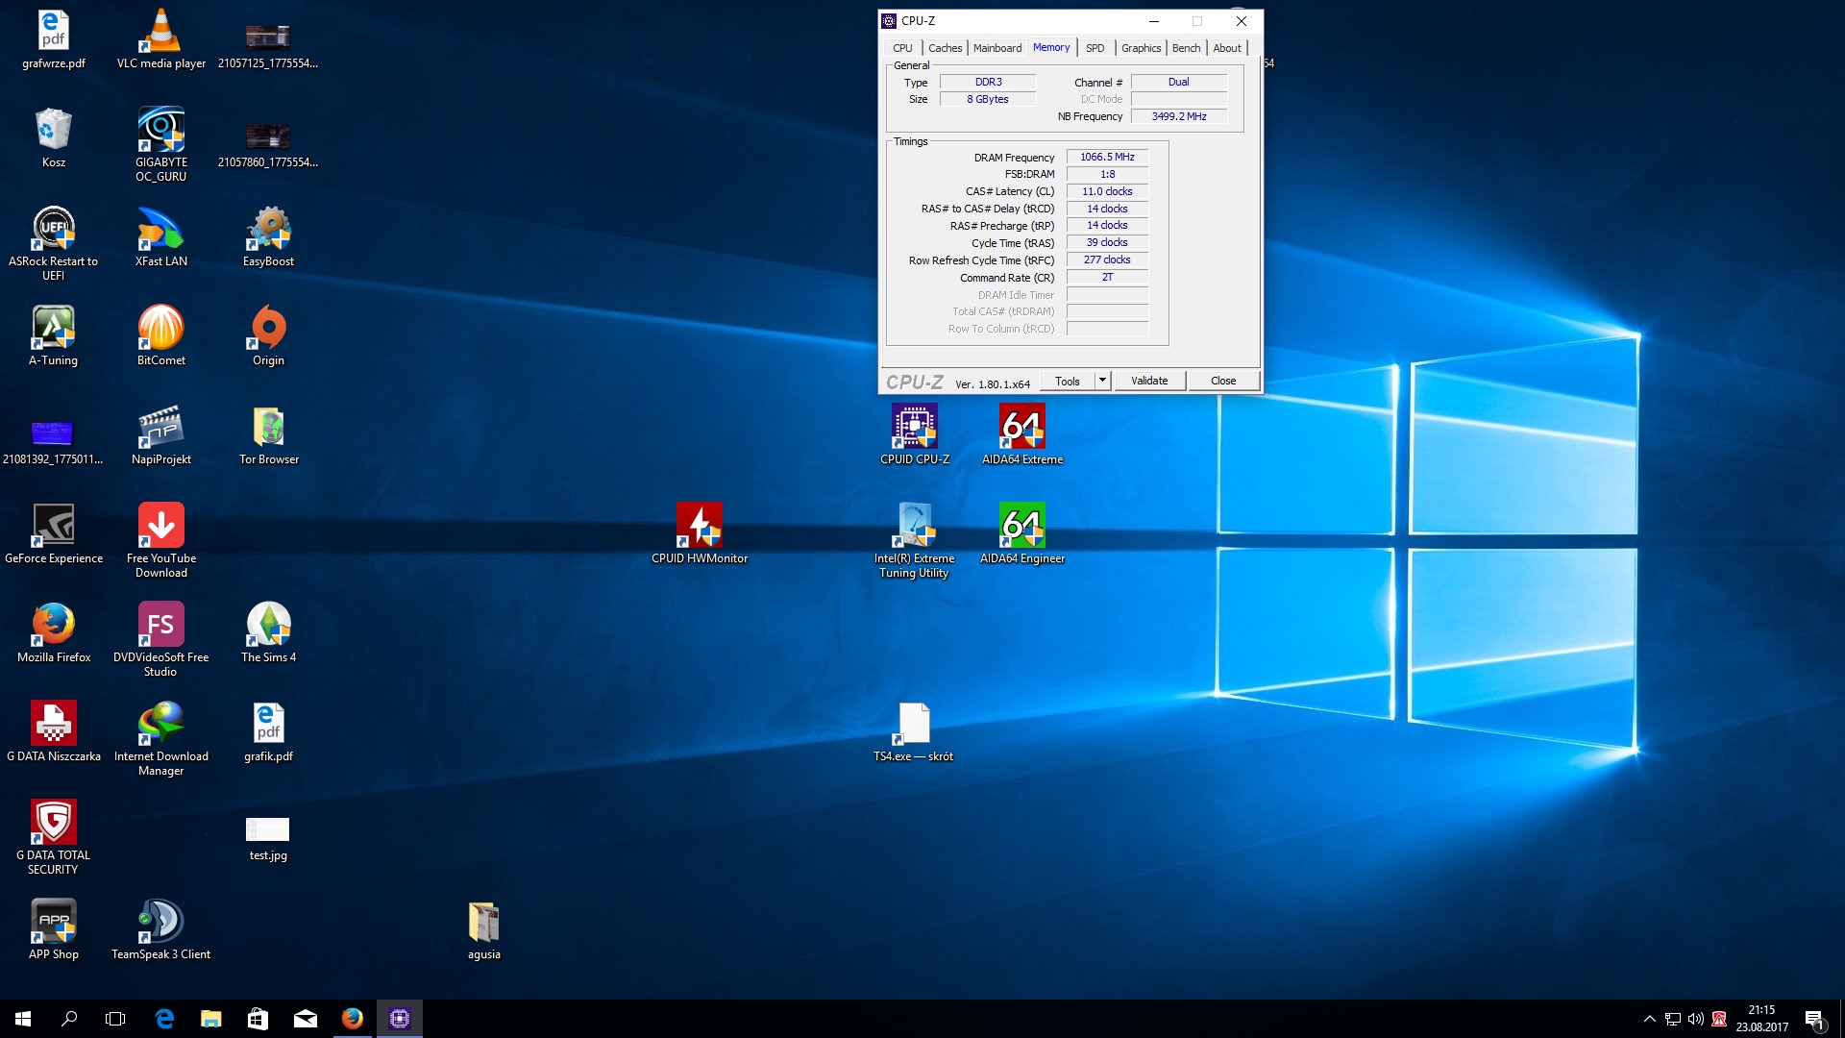Launch AIDA64 Extreme from the desktop
The height and width of the screenshot is (1038, 1845).
click(1021, 427)
